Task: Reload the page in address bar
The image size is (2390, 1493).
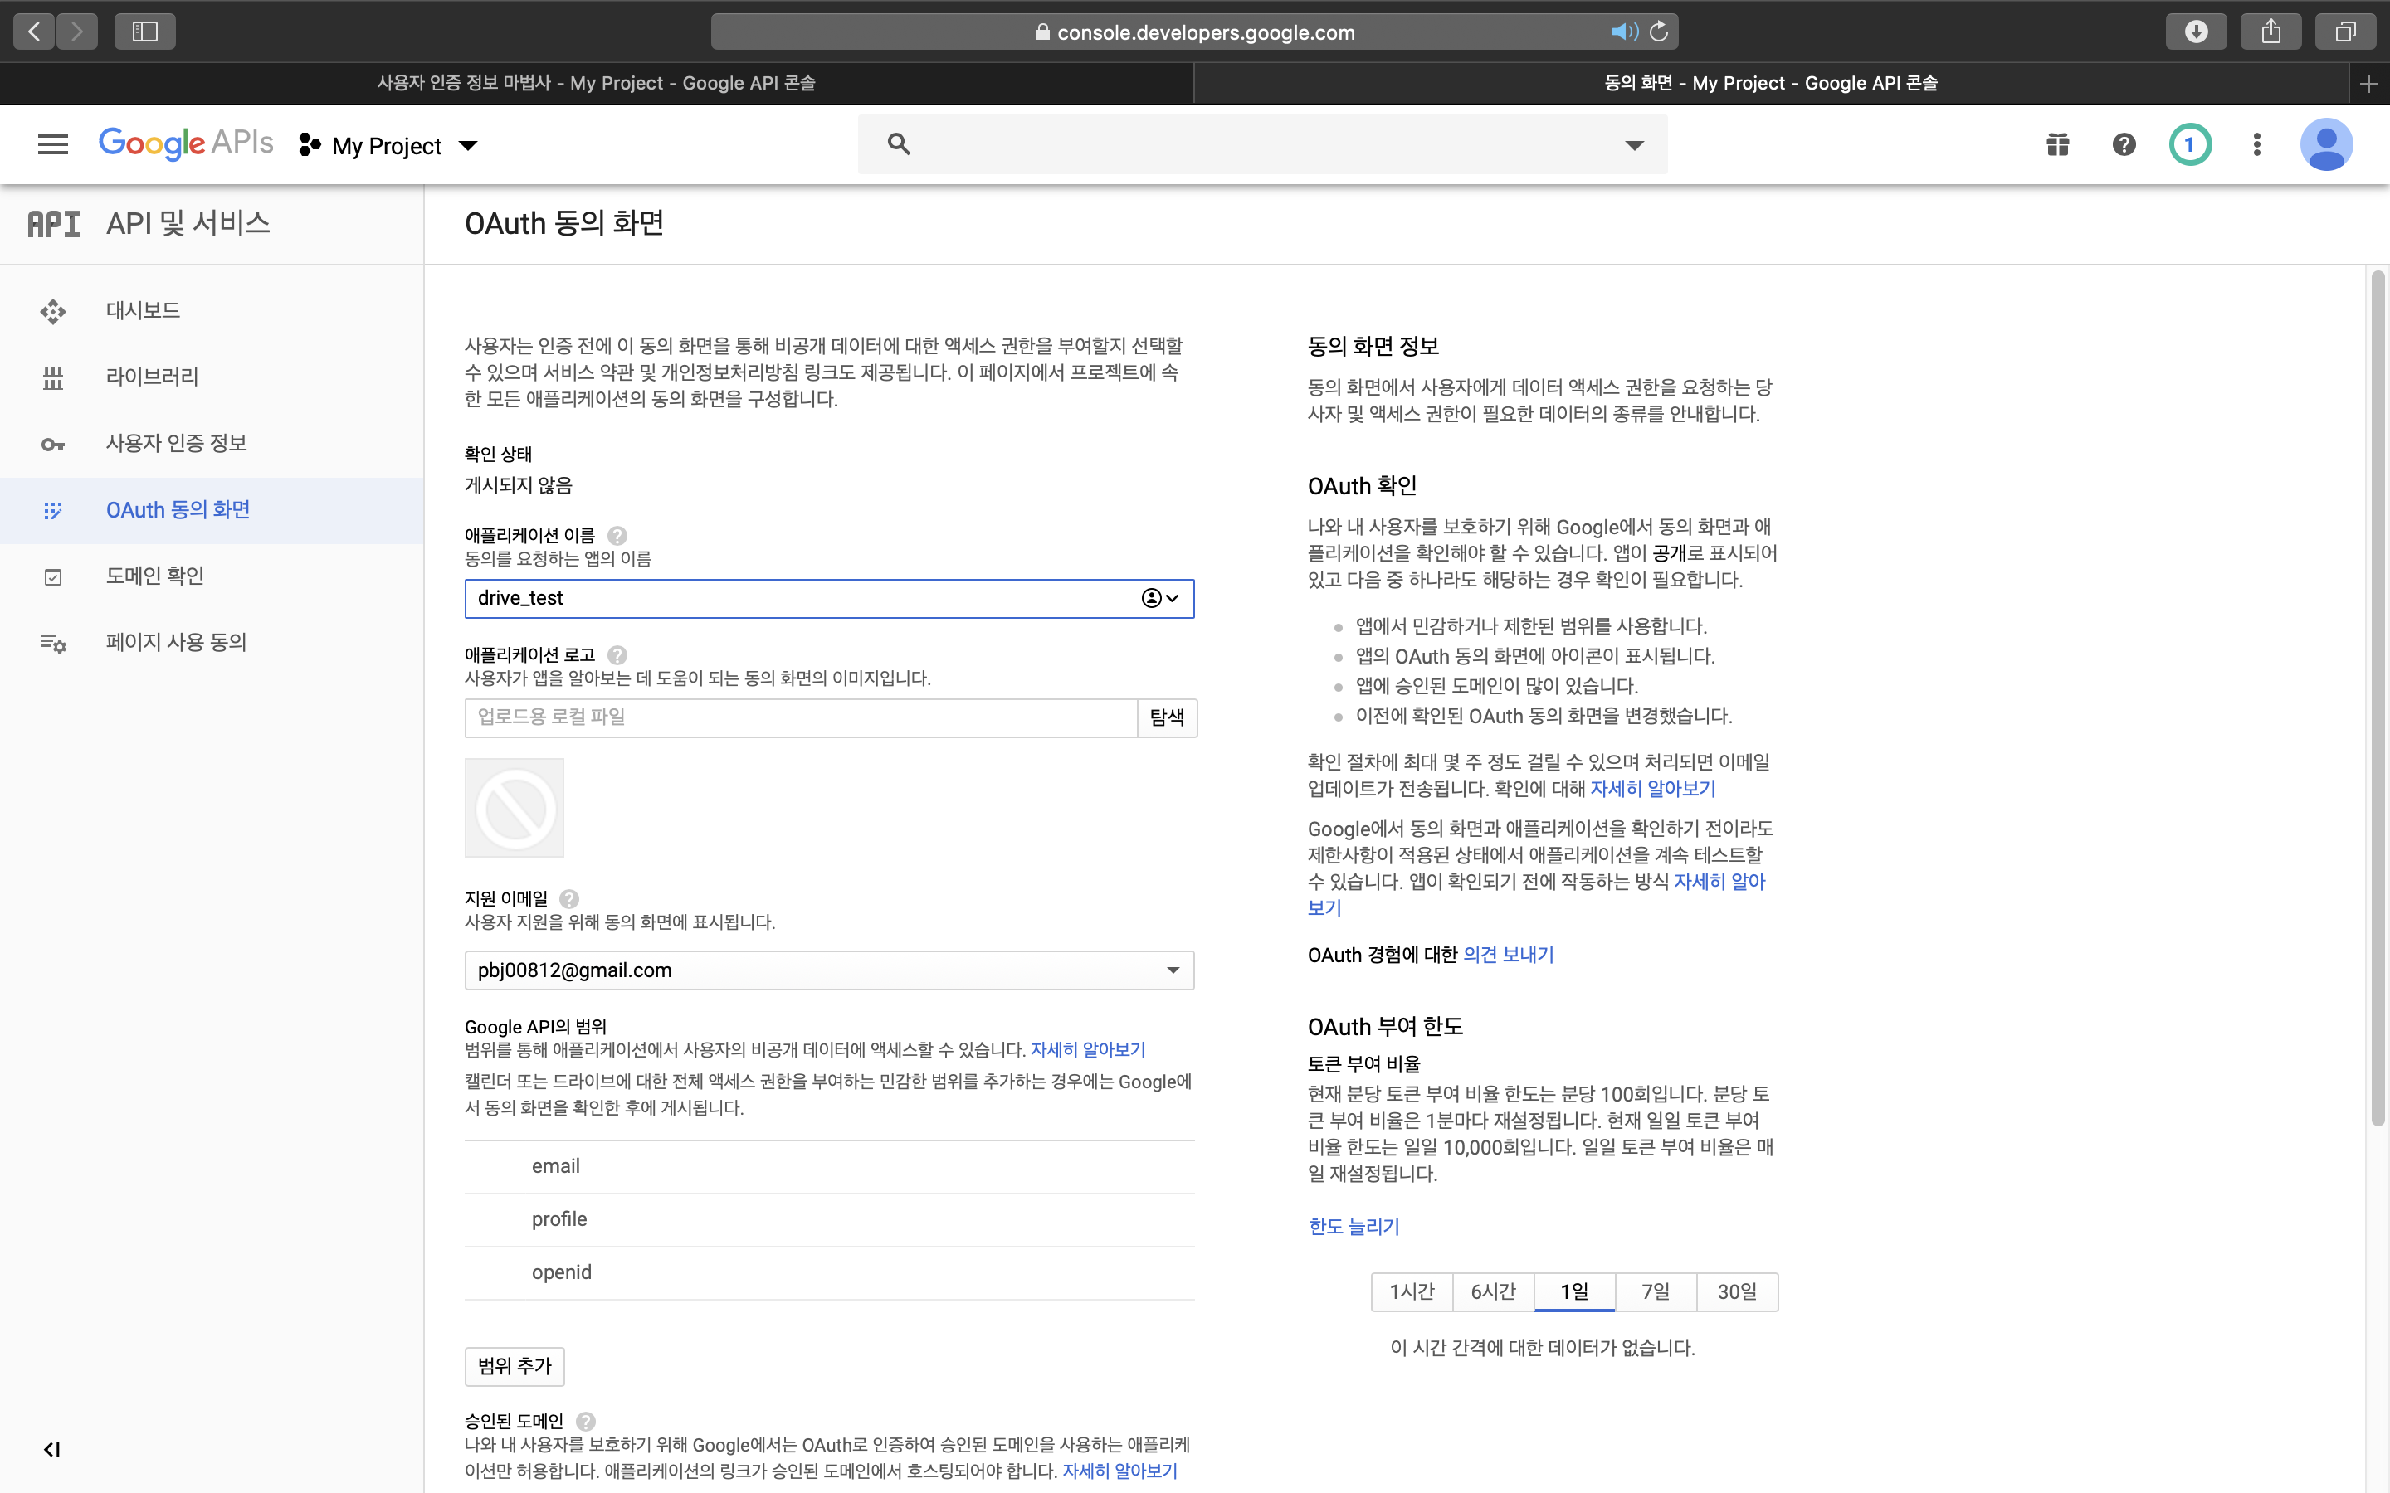Action: tap(1659, 32)
